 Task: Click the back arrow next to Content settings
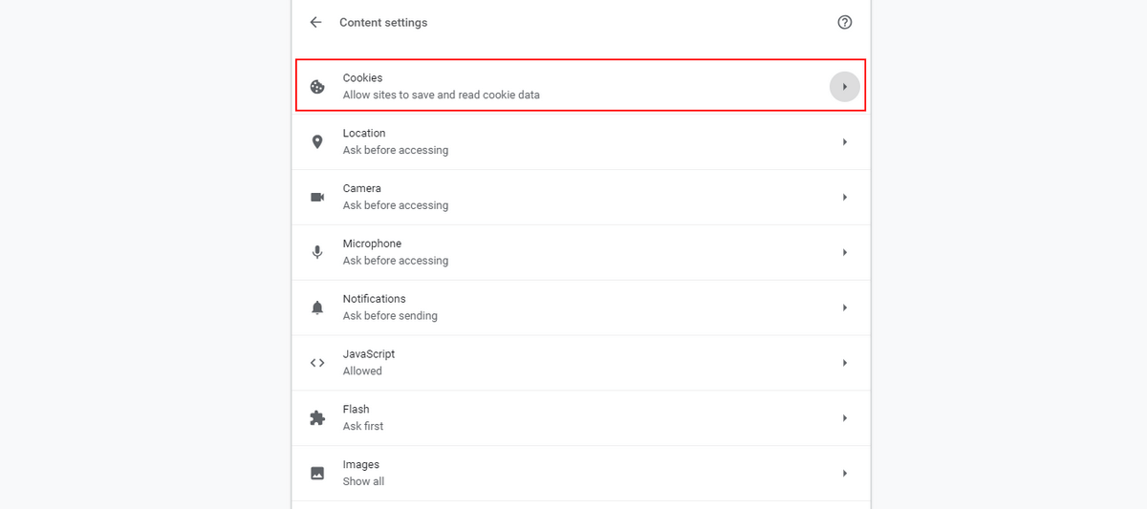coord(315,22)
